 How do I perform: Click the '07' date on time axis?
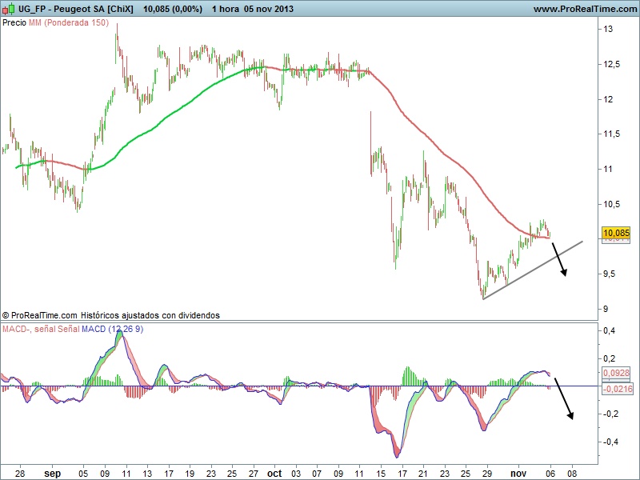[317, 474]
